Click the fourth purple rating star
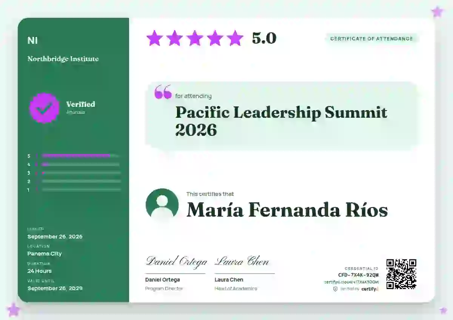Viewport: 453px width, 320px height. point(215,38)
